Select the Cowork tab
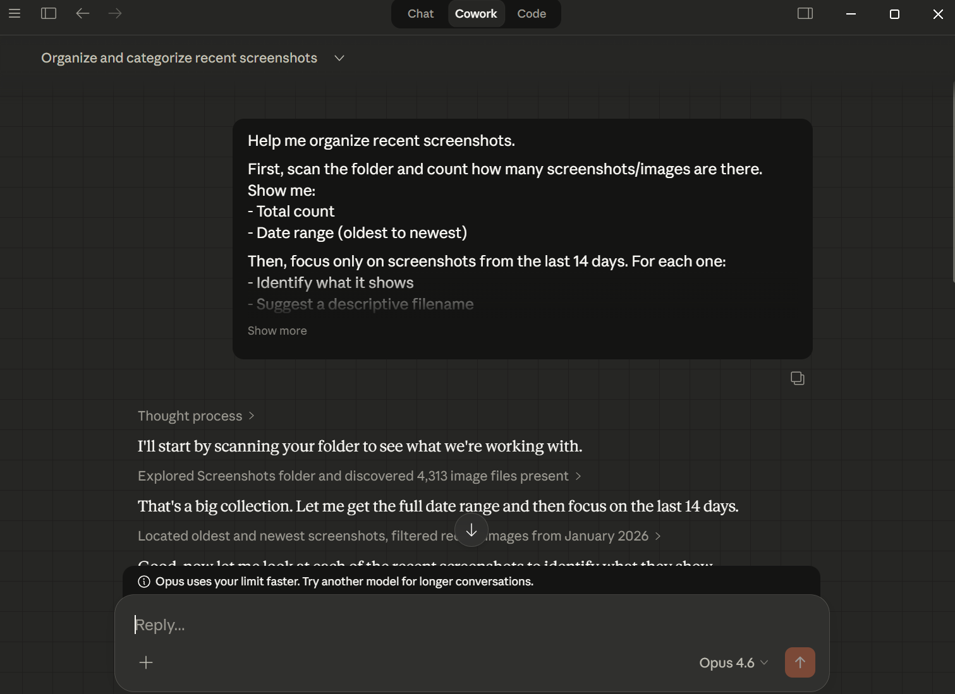This screenshot has height=694, width=955. pyautogui.click(x=476, y=14)
